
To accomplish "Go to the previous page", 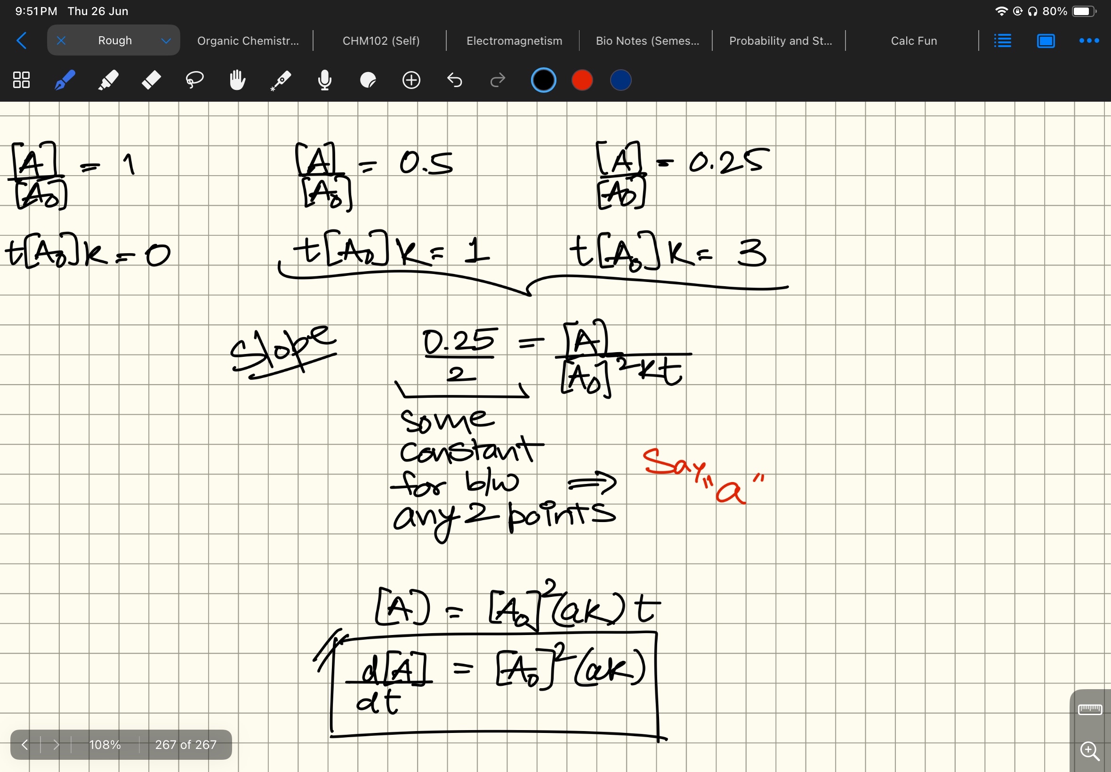I will 24,744.
